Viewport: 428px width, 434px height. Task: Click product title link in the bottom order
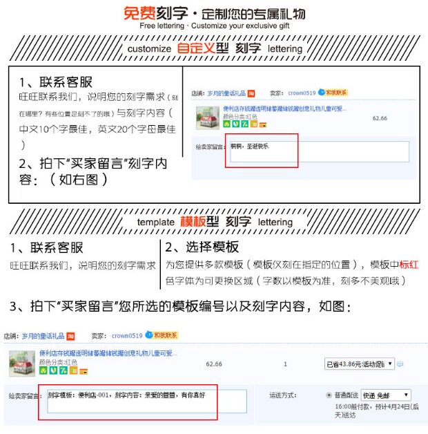(108, 353)
